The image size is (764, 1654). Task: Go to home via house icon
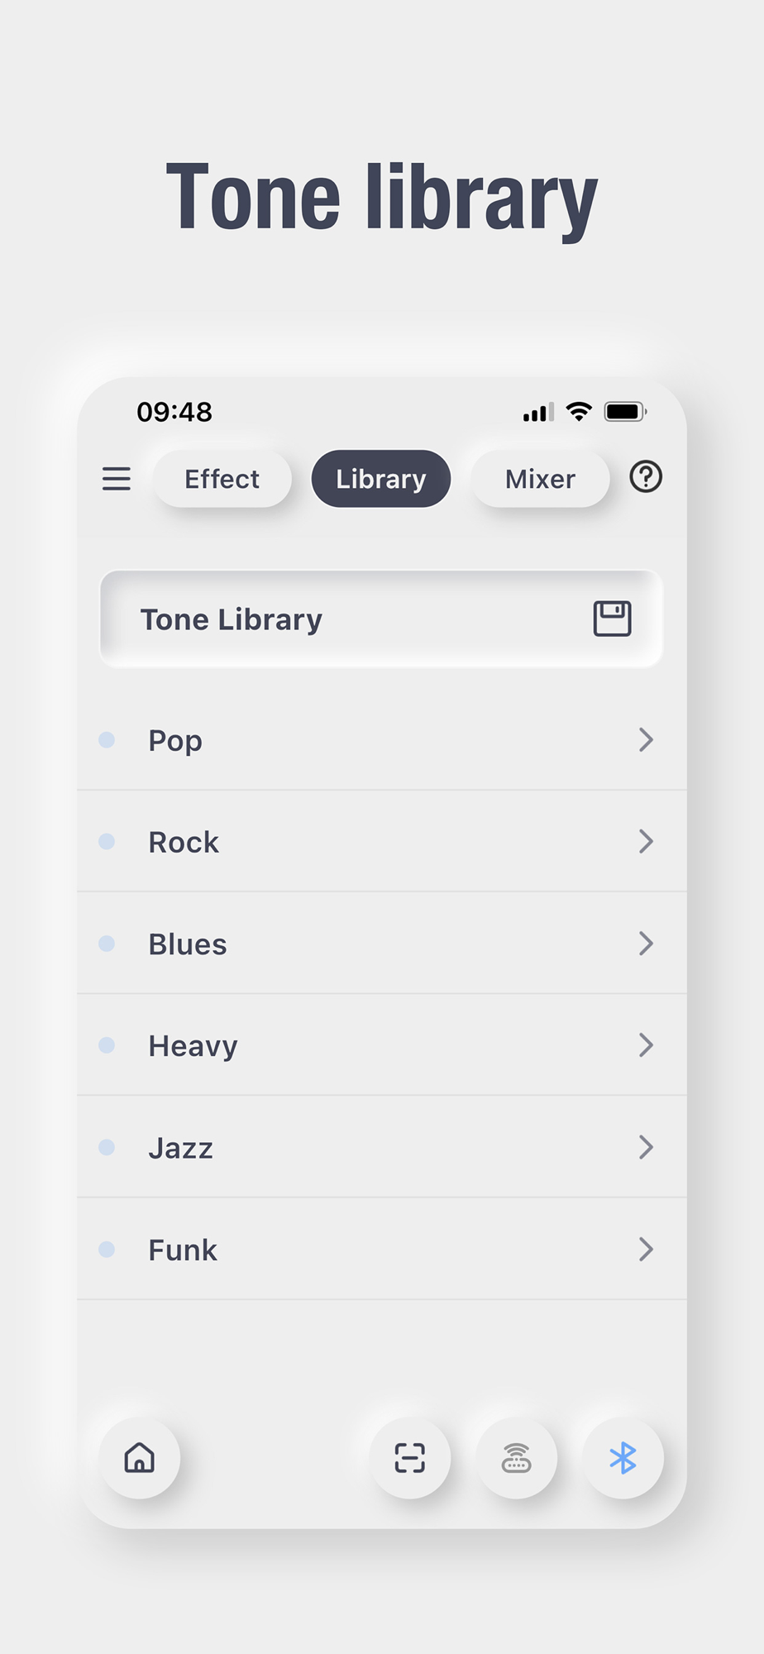(x=139, y=1458)
